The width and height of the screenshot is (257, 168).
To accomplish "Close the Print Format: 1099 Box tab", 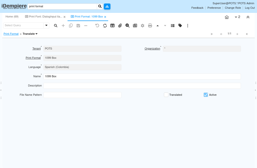I will click(105, 17).
